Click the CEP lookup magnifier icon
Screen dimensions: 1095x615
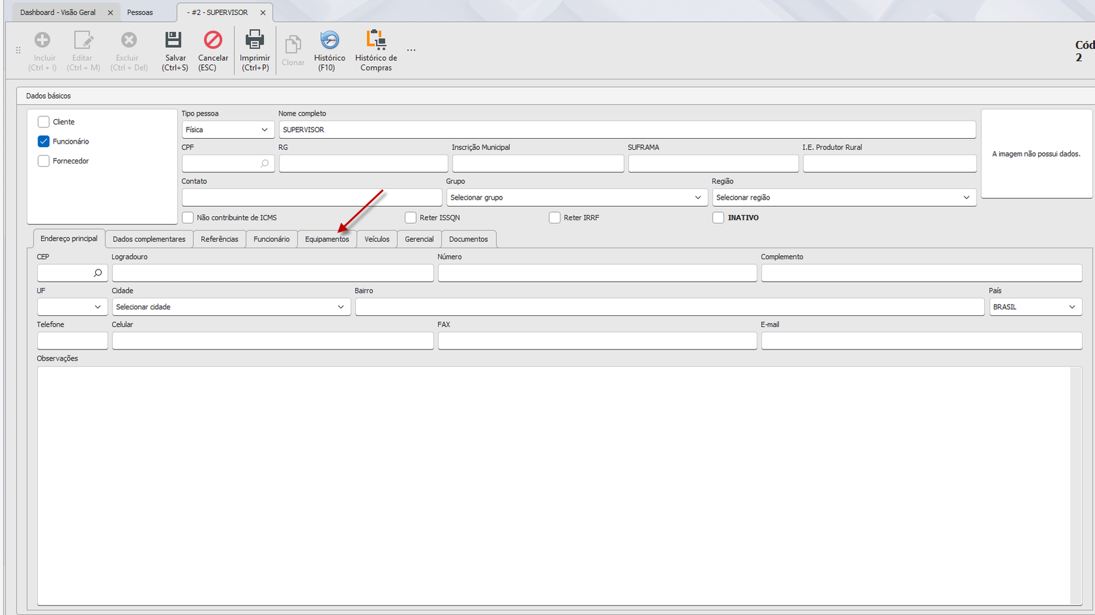point(98,273)
